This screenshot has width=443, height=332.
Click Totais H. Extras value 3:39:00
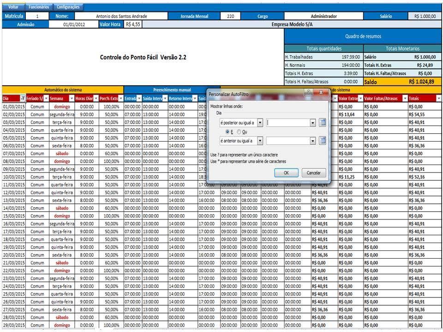coord(351,73)
